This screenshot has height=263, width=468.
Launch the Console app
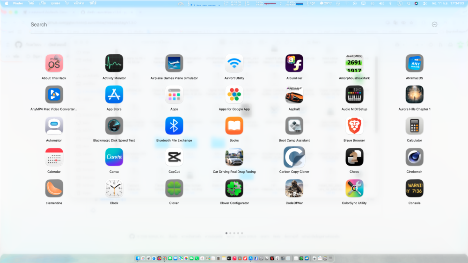pyautogui.click(x=414, y=189)
